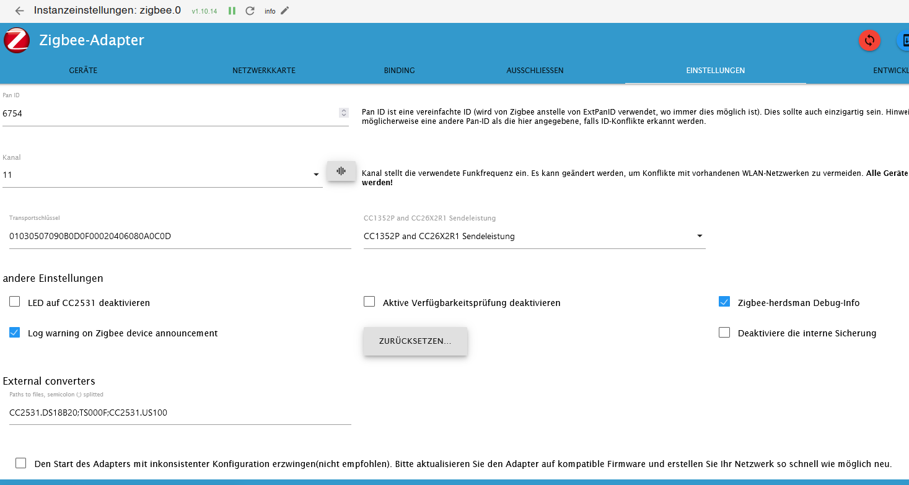
Task: Switch to the Binding tab
Action: pyautogui.click(x=400, y=71)
